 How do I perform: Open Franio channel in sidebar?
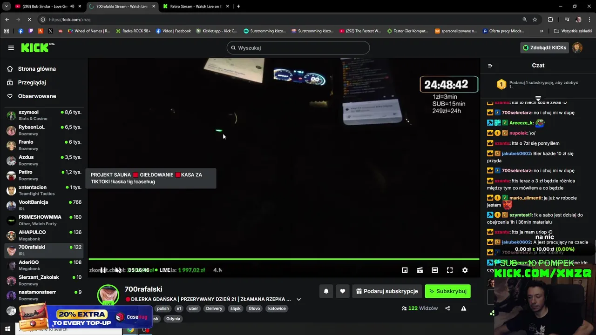(x=44, y=145)
